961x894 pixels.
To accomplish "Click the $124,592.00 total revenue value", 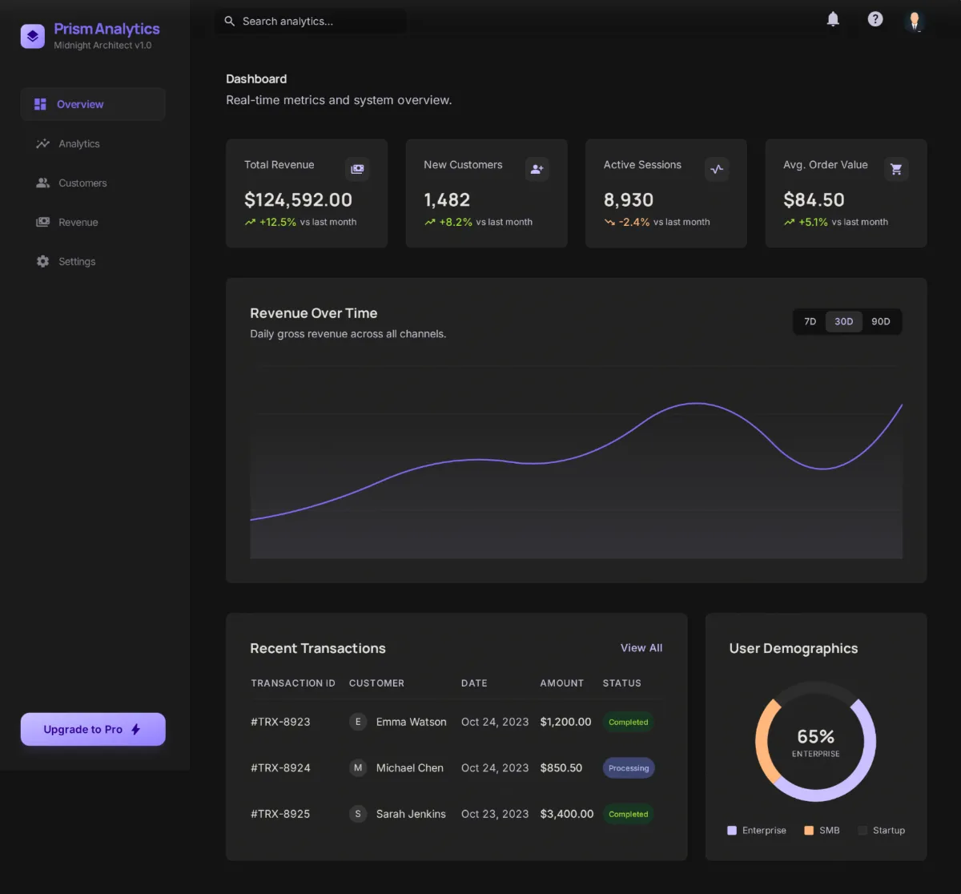I will (x=298, y=199).
